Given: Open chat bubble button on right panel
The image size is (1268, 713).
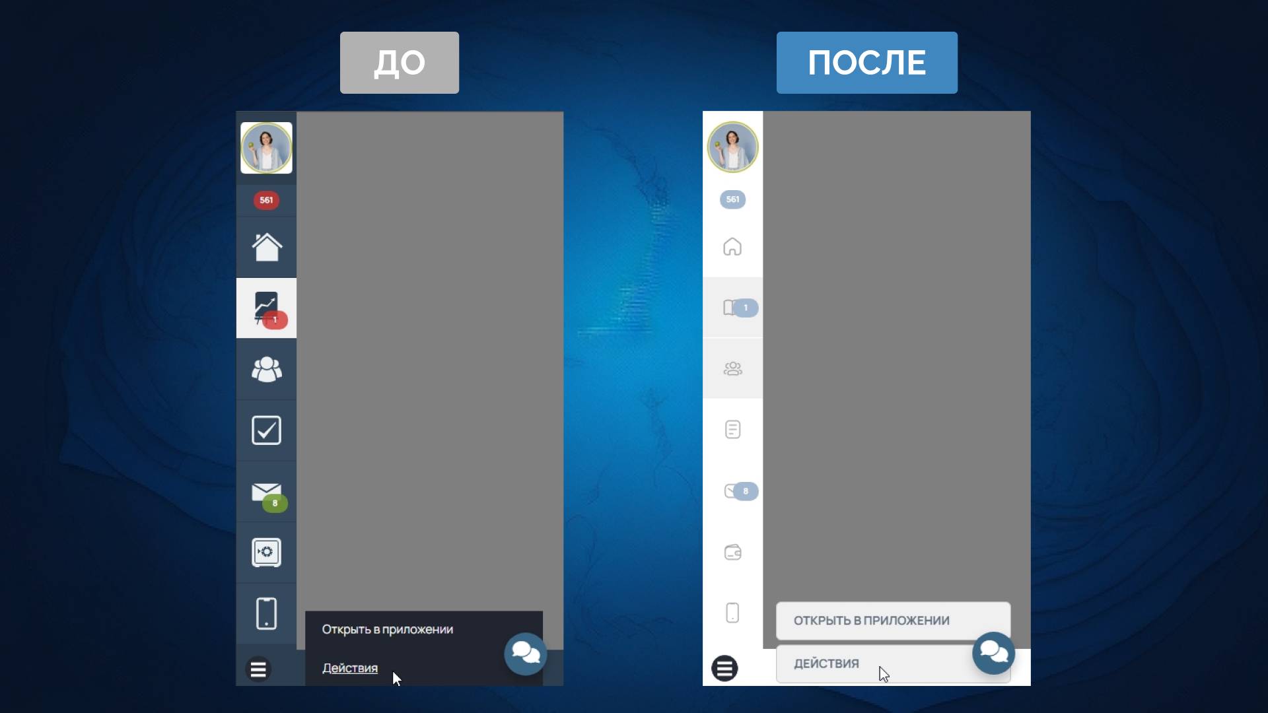Looking at the screenshot, I should pos(993,653).
